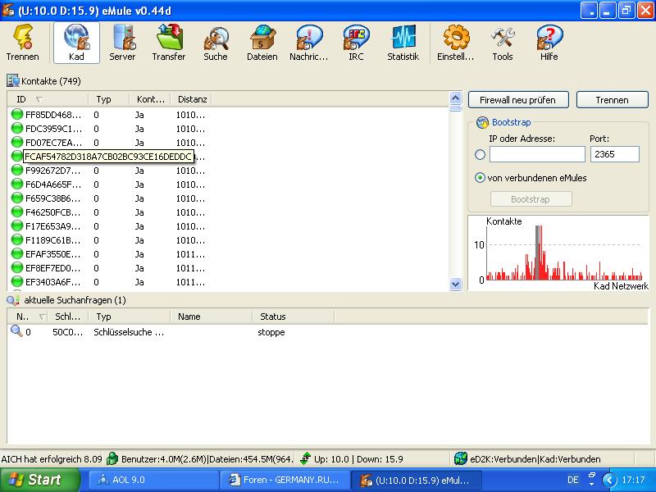Sort searches by Schl... column header
Viewport: 656px width, 492px height.
68,317
